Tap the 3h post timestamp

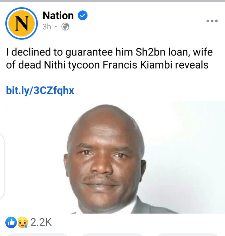coord(47,27)
